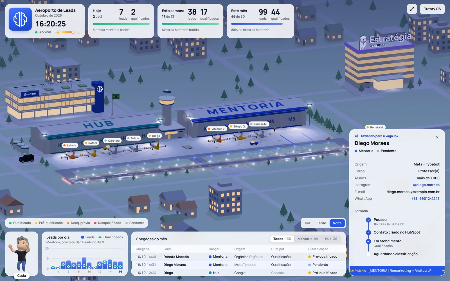Click the Hoje stats card
The image size is (450, 281).
[121, 21]
